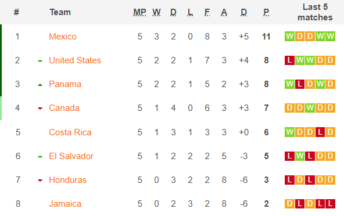Click the red L badge in United States row
The width and height of the screenshot is (344, 216).
point(289,60)
